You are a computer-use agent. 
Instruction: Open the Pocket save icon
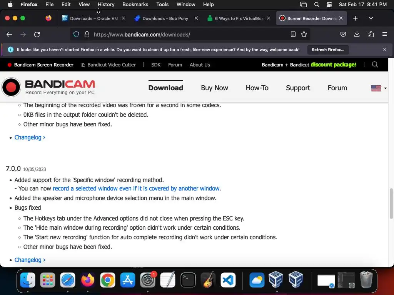[x=343, y=34]
